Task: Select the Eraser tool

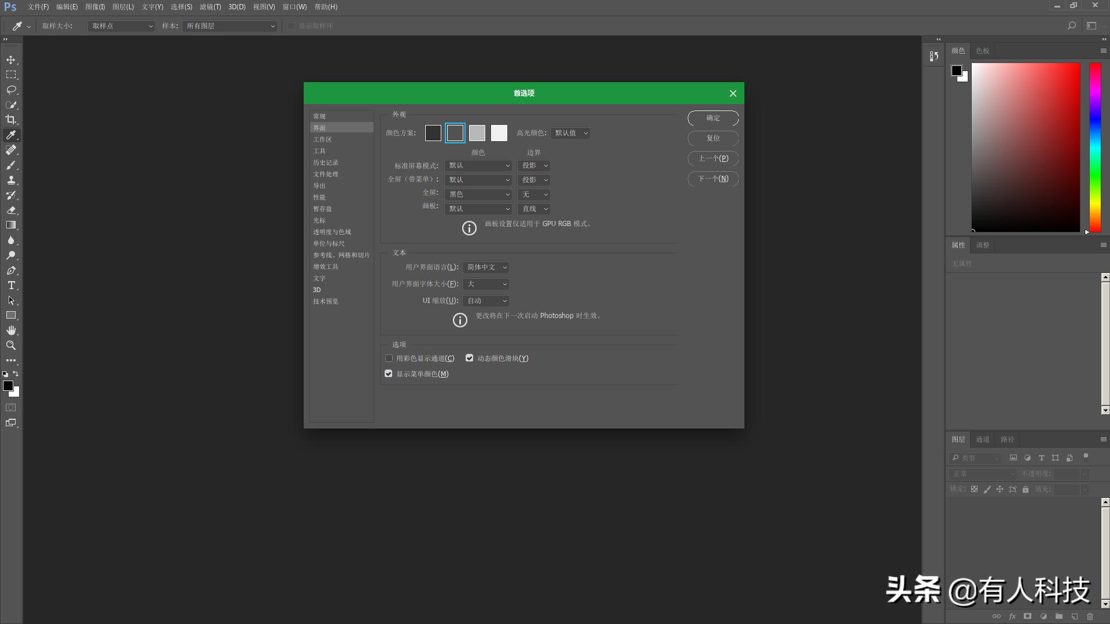Action: [x=11, y=211]
